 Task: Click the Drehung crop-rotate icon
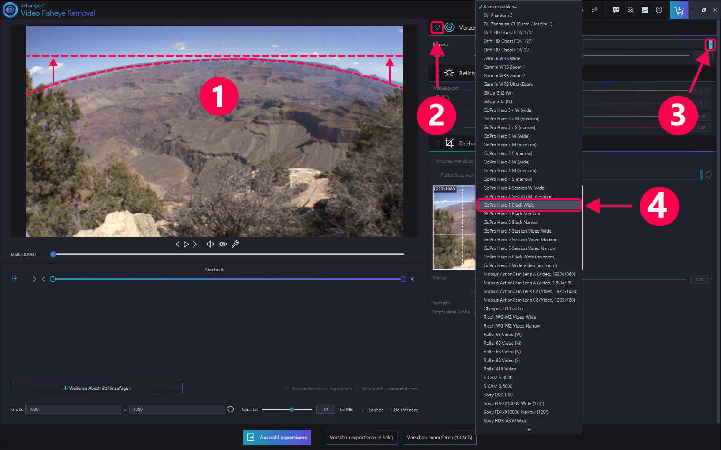coord(449,143)
